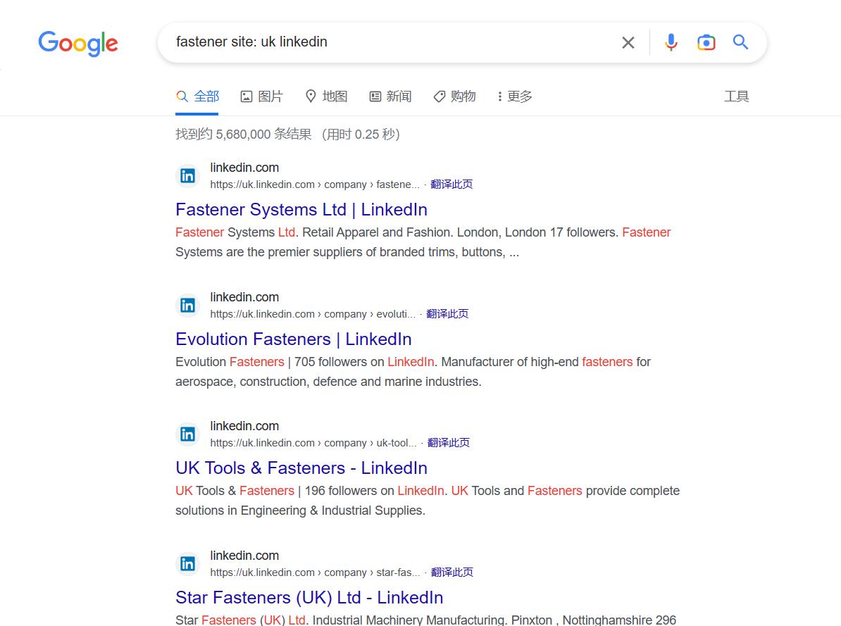Image resolution: width=841 pixels, height=626 pixels.
Task: Submit search with magnifier icon
Action: point(741,42)
